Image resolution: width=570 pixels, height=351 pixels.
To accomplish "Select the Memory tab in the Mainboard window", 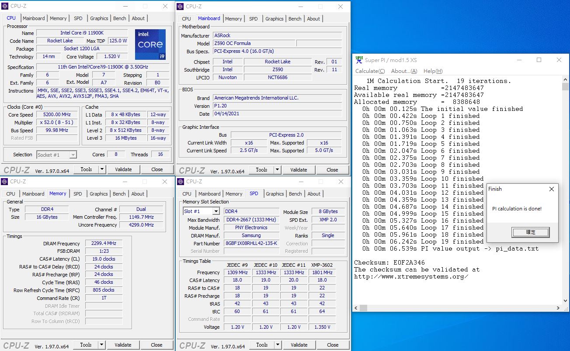I will click(x=233, y=19).
